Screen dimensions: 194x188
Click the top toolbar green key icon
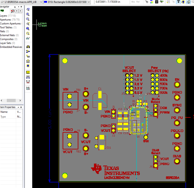pos(161,2)
